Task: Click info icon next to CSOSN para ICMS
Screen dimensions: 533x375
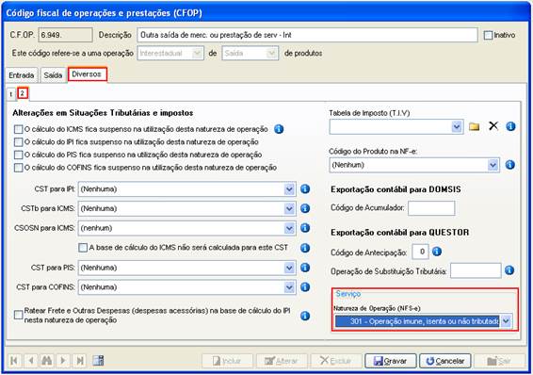Action: 305,228
